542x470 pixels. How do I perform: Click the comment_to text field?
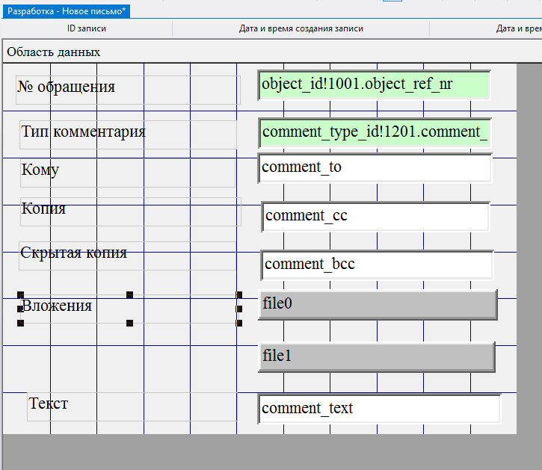(x=375, y=167)
